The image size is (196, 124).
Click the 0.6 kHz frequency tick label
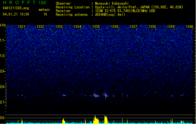2,118
